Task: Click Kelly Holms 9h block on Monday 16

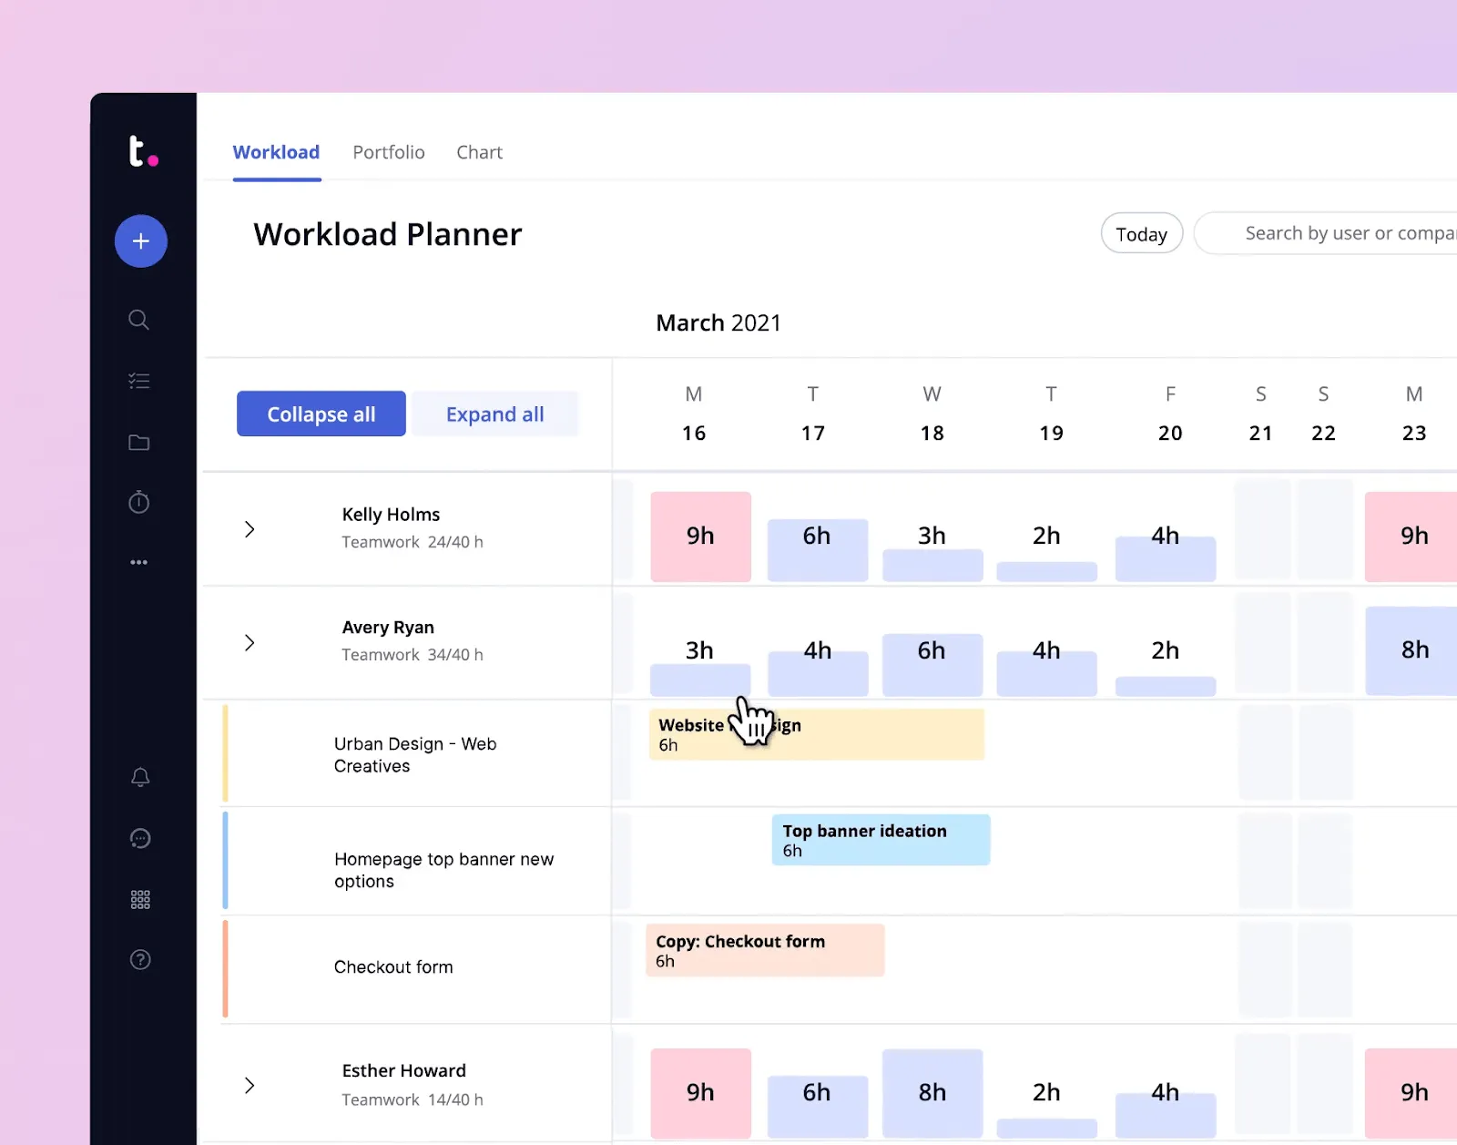Action: [x=700, y=537]
